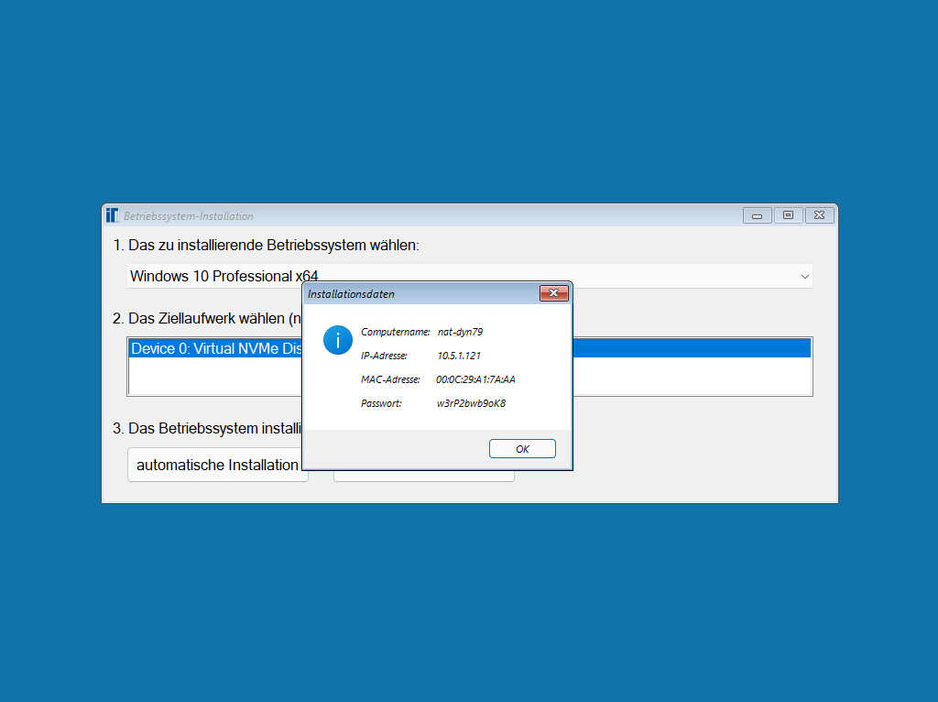938x702 pixels.
Task: Click MAC address value 00:0C:29:A1:7A:AA
Action: (475, 379)
